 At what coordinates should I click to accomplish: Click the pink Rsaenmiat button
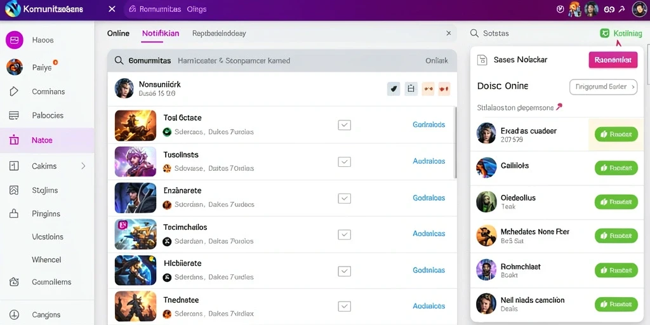(613, 60)
